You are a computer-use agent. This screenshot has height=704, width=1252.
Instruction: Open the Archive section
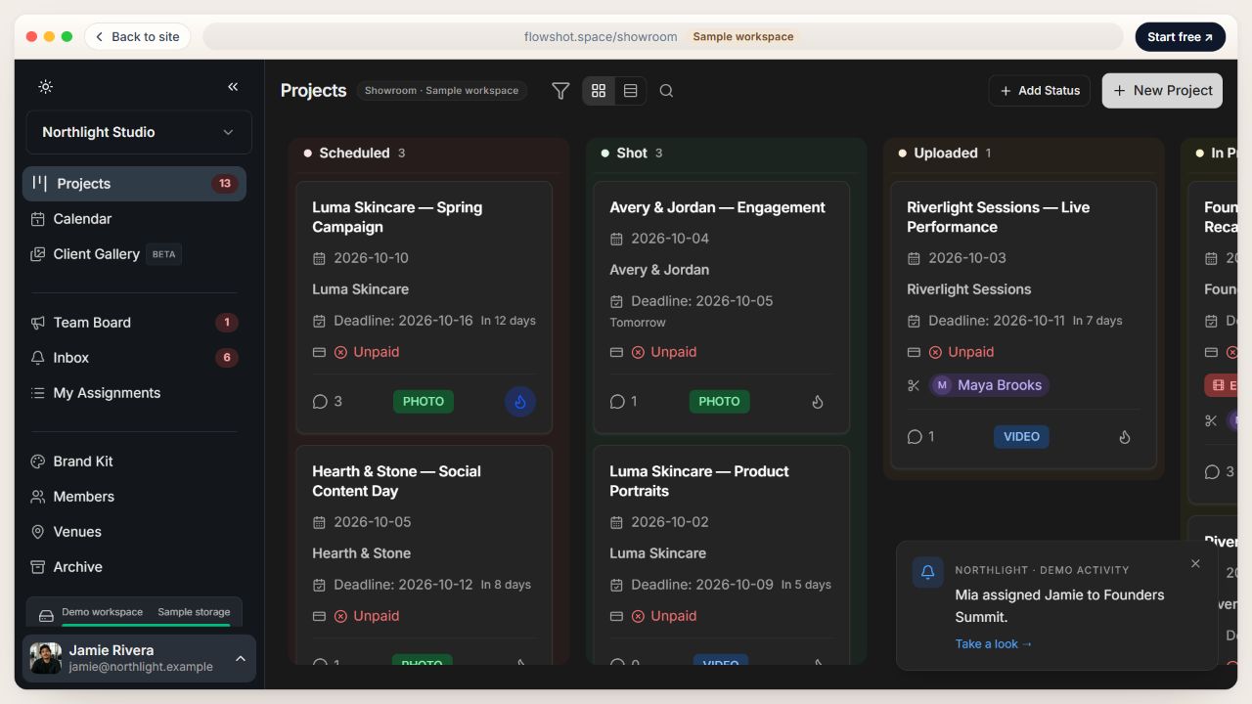click(x=134, y=567)
